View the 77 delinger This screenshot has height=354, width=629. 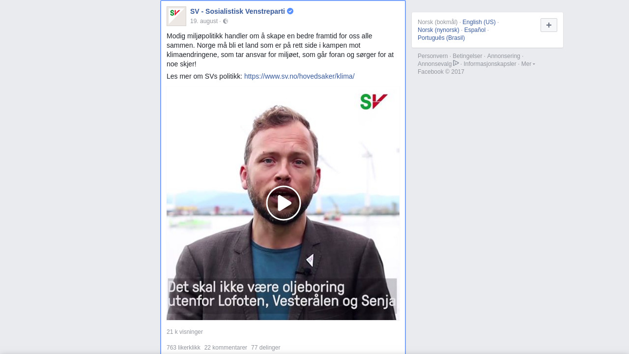click(265, 348)
